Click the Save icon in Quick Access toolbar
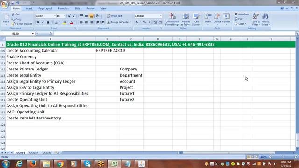The image size is (299, 168). (x=13, y=3)
